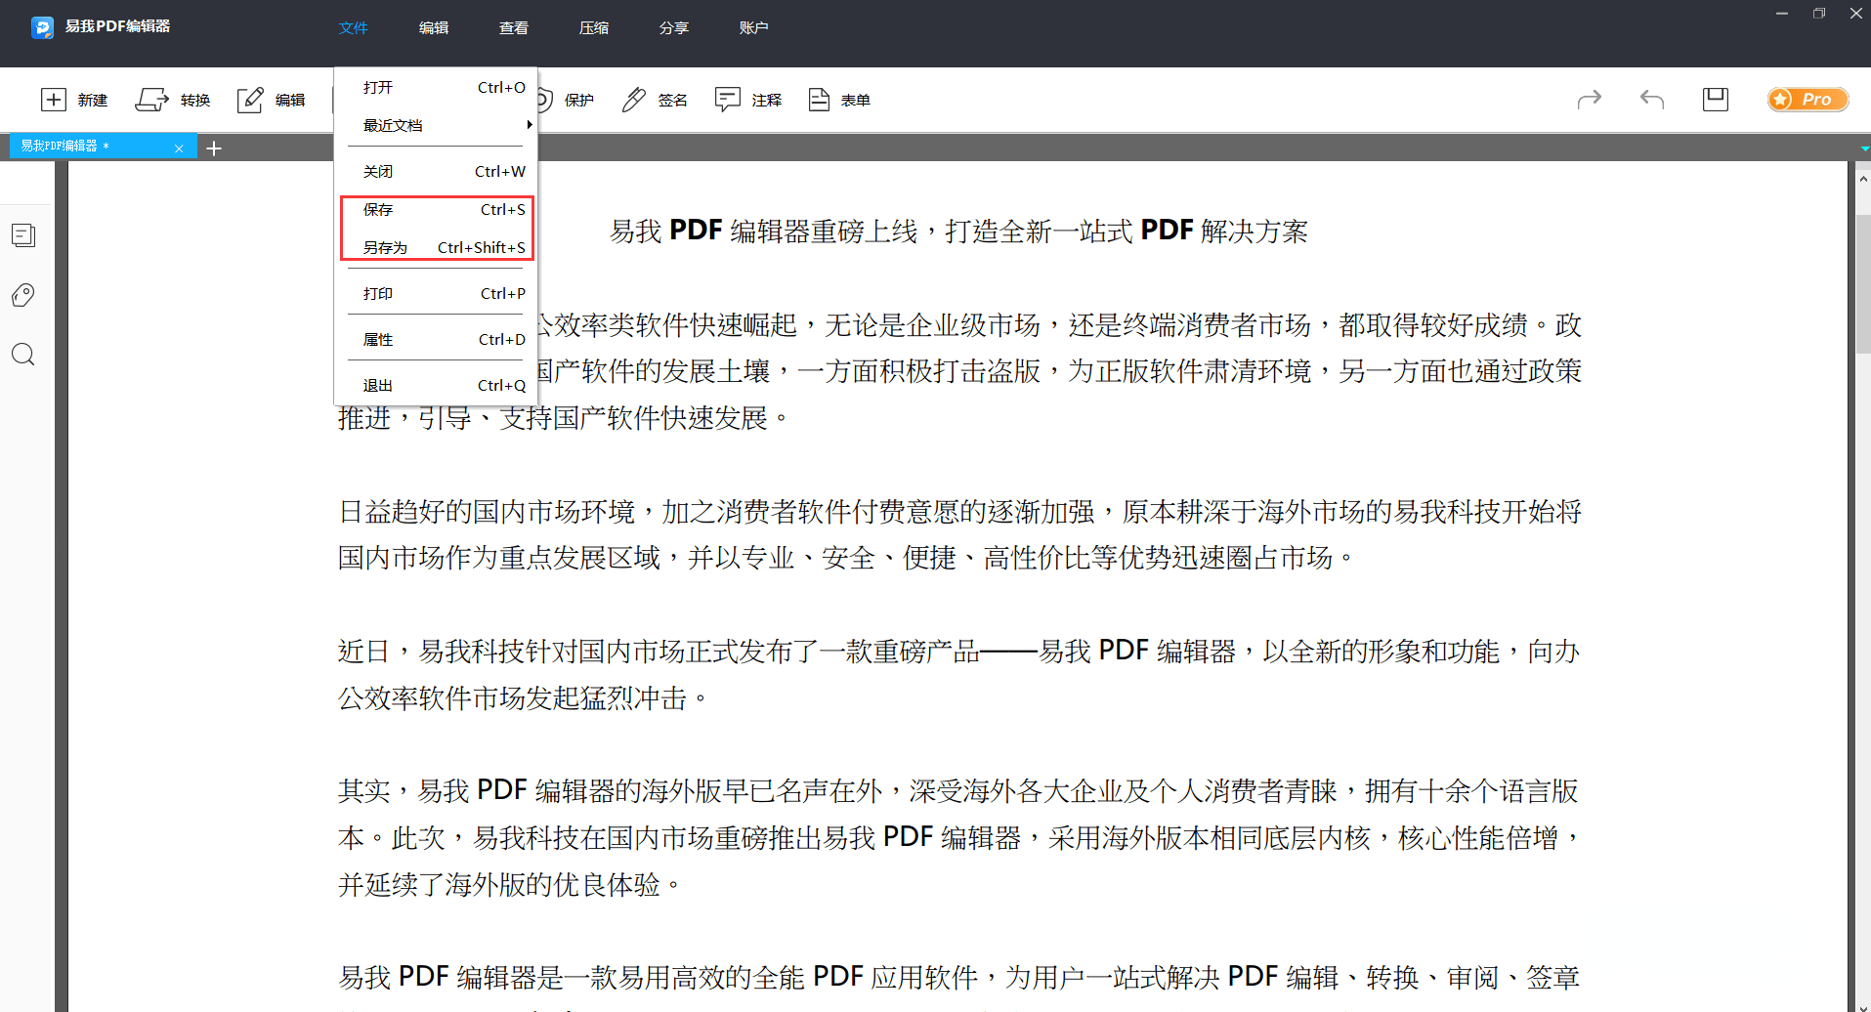This screenshot has height=1012, width=1871.
Task: Choose 关闭 Ctrl+W menu entry
Action: pos(436,171)
